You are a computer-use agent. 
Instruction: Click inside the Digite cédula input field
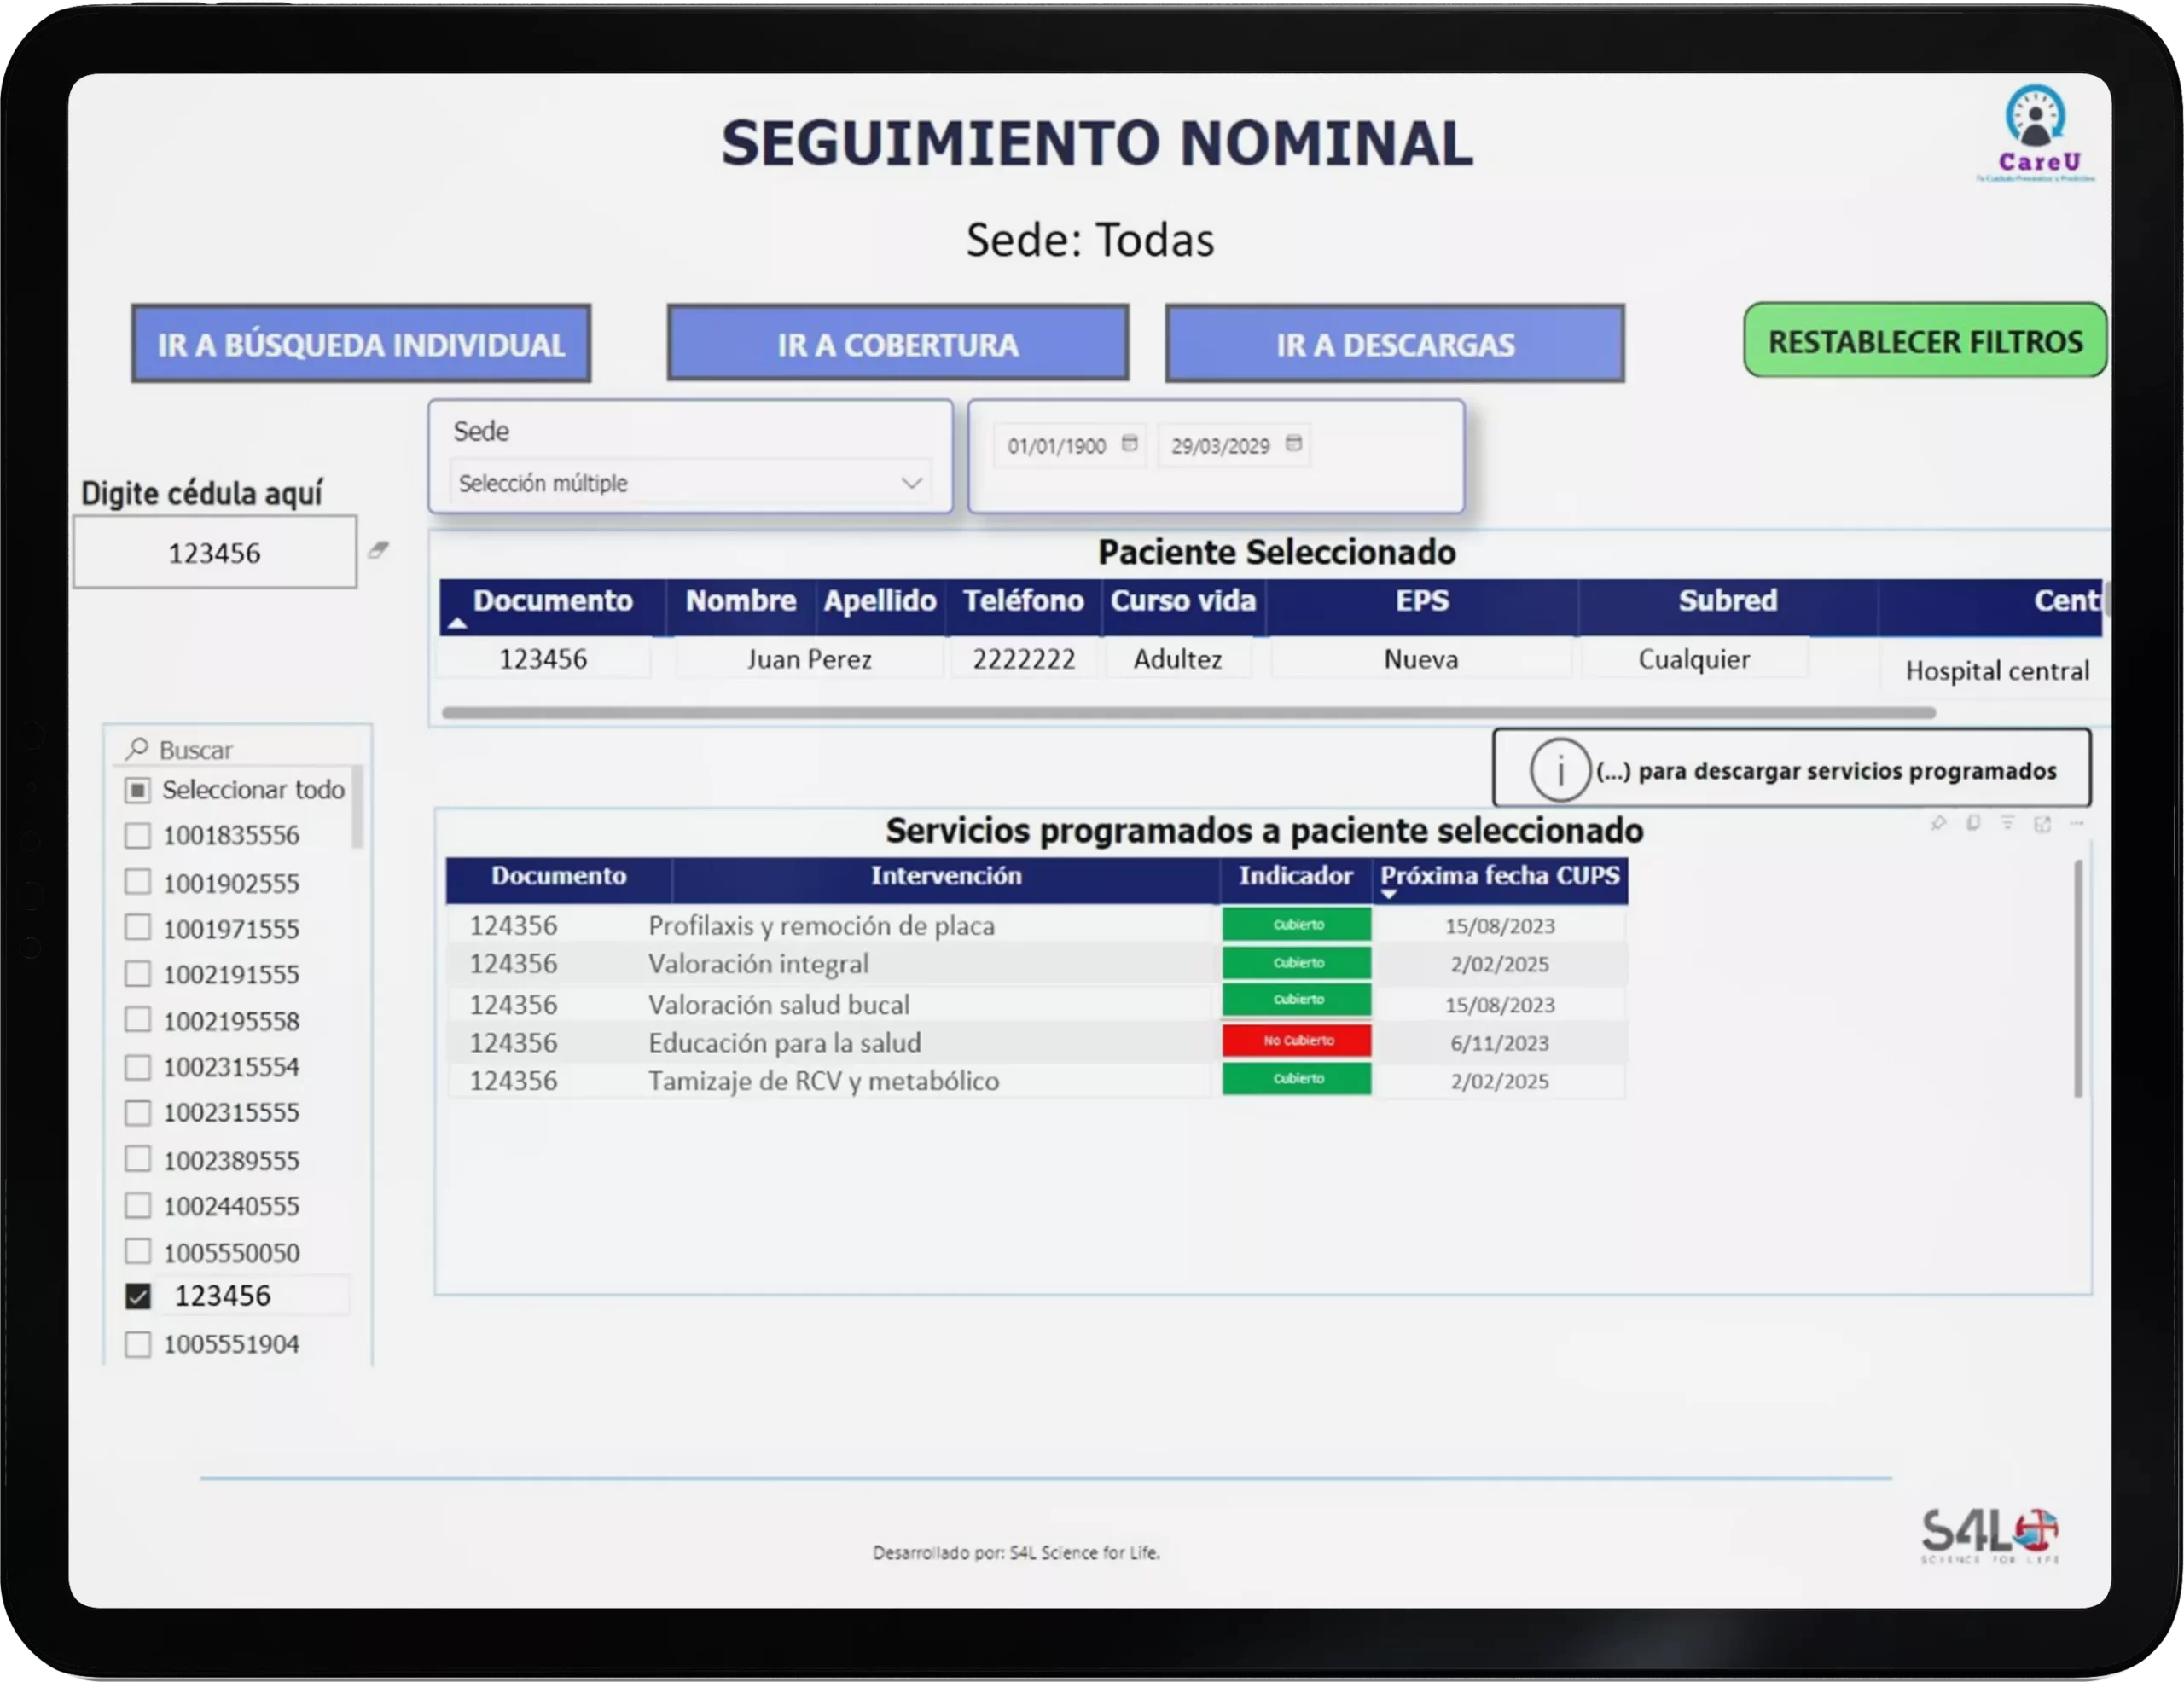[215, 551]
